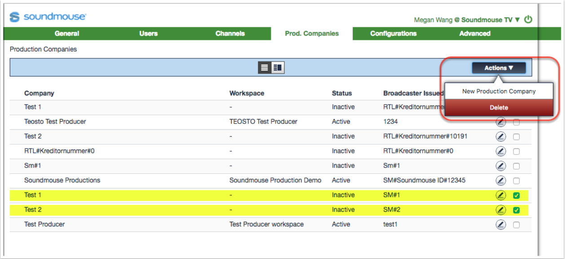Click the Production Companies page heading
566x259 pixels.
pyautogui.click(x=43, y=49)
